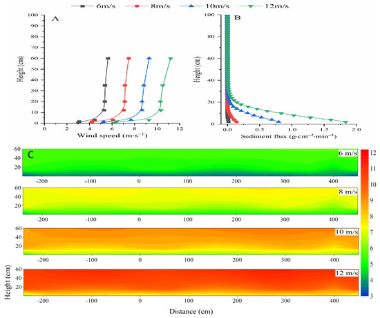
Task: Click the red circle 8m/s legend marker
Action: pos(137,6)
